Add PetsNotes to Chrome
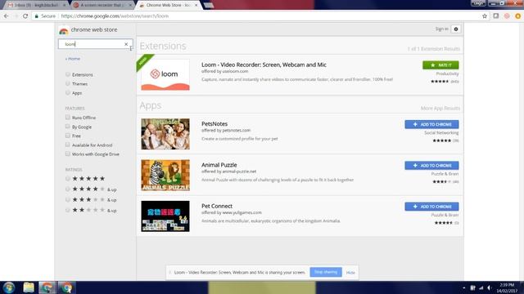This screenshot has height=294, width=524. pos(431,124)
